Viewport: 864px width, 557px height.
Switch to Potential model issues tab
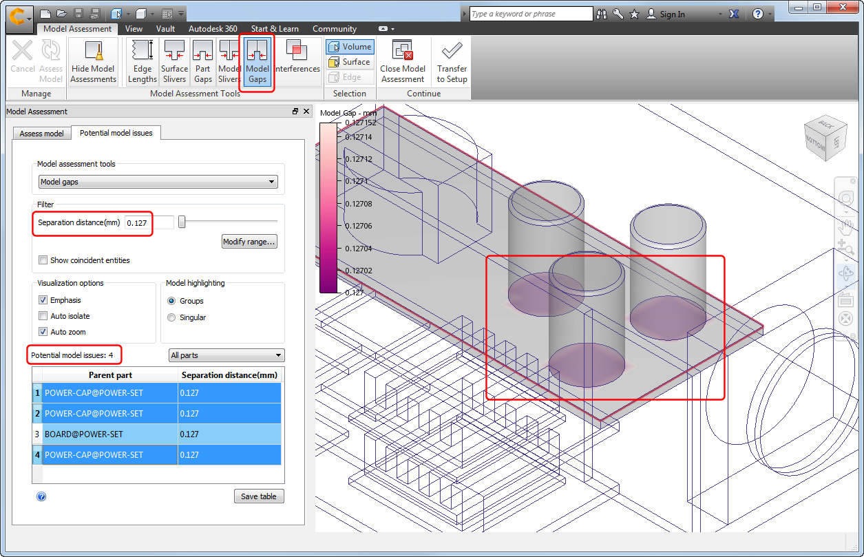click(x=116, y=132)
